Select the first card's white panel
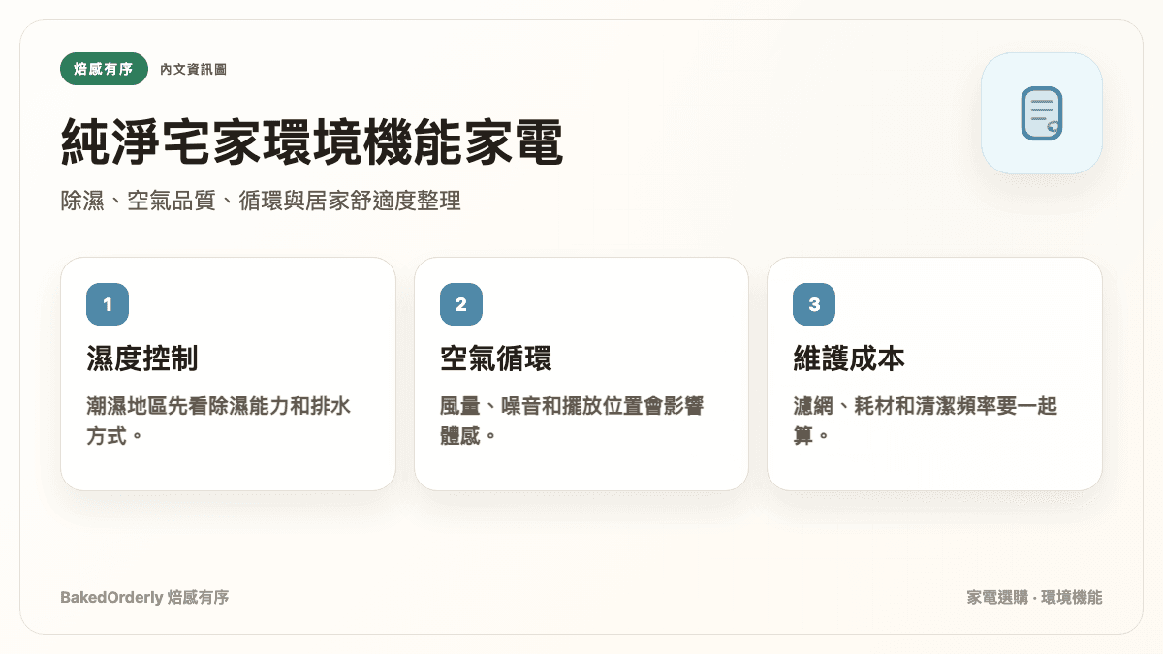The width and height of the screenshot is (1163, 654). click(228, 374)
